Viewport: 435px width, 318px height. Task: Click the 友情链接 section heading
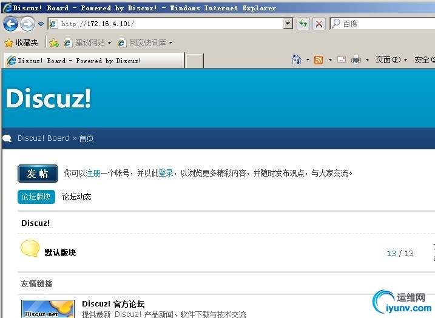(36, 283)
